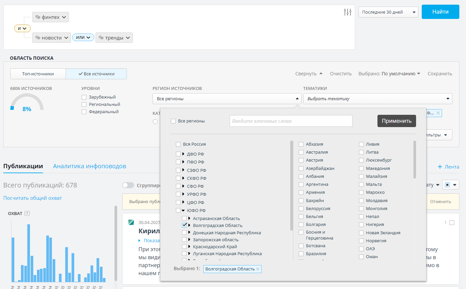Image resolution: width=466 pixels, height=289 pixels.
Task: Enable the Зарубежный level checkbox
Action: coord(84,97)
